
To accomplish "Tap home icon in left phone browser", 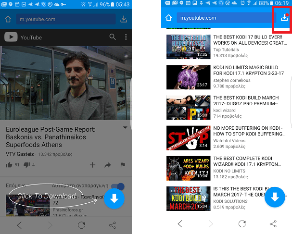I will point(8,19).
